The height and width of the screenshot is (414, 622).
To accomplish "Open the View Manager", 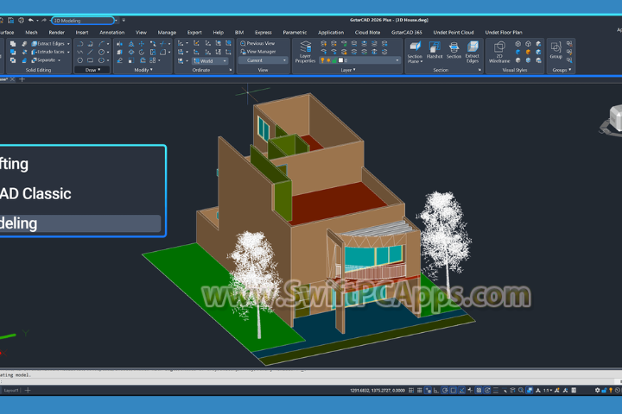I will coord(258,52).
